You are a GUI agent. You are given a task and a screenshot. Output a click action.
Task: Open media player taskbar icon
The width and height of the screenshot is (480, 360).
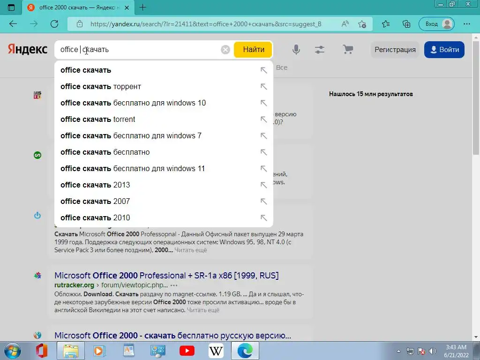coord(99,351)
